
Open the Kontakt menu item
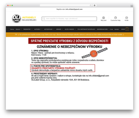click(116, 29)
